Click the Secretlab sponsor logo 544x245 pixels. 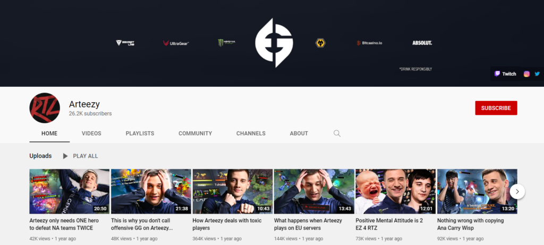(x=125, y=43)
